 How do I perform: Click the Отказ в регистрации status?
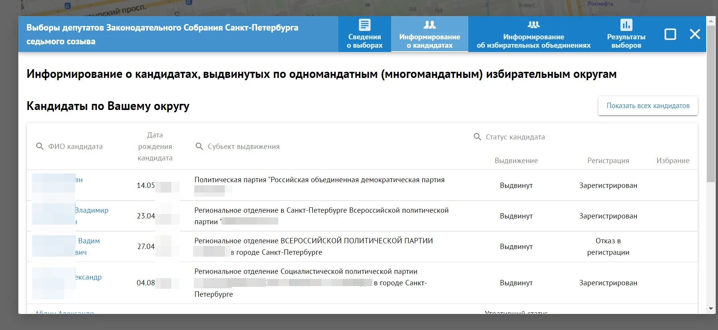coord(608,246)
